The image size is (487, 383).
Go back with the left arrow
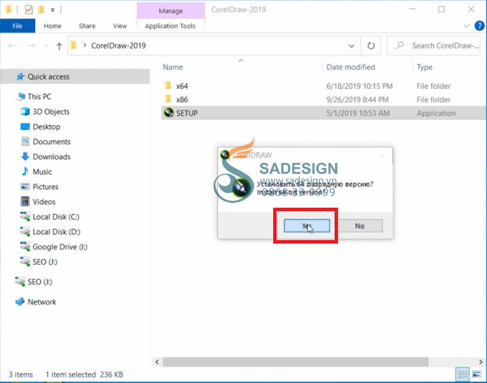click(12, 46)
